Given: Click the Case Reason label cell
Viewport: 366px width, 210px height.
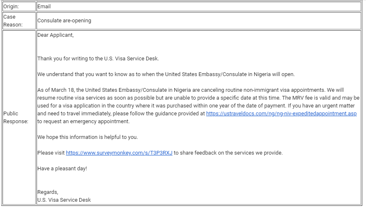Looking at the screenshot, I should pos(19,21).
